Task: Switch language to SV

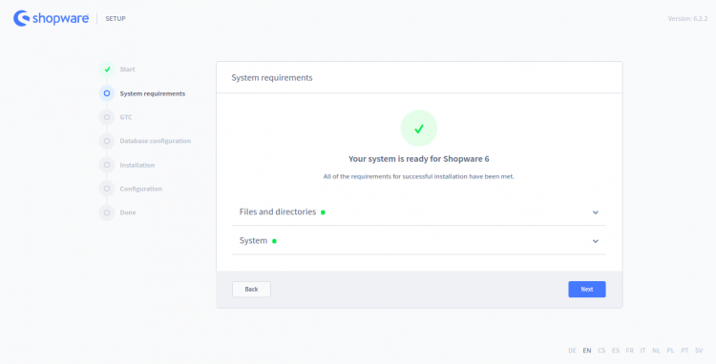Action: [699, 351]
